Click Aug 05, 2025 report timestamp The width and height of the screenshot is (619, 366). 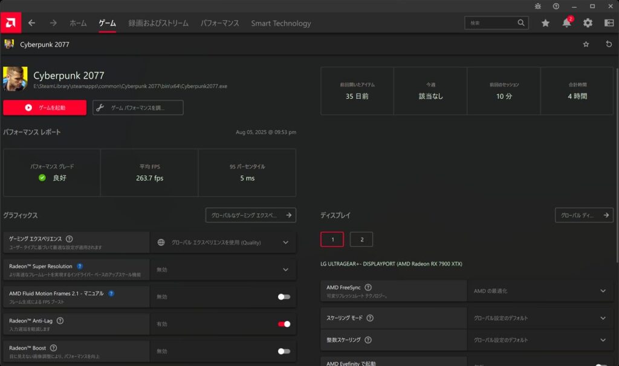(x=266, y=132)
